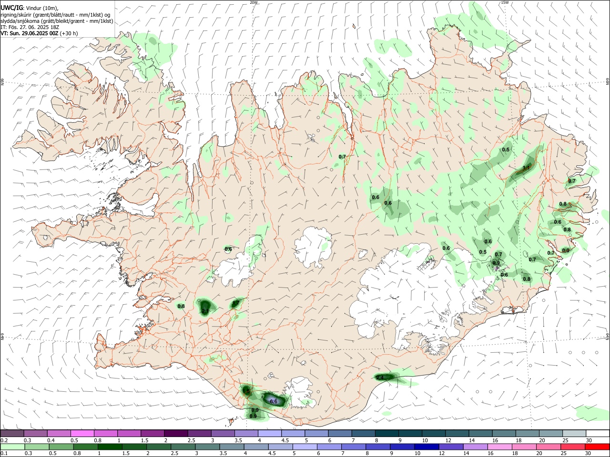Pick the white swatch after 30 on snow scale
610x457 pixels.
(598, 433)
